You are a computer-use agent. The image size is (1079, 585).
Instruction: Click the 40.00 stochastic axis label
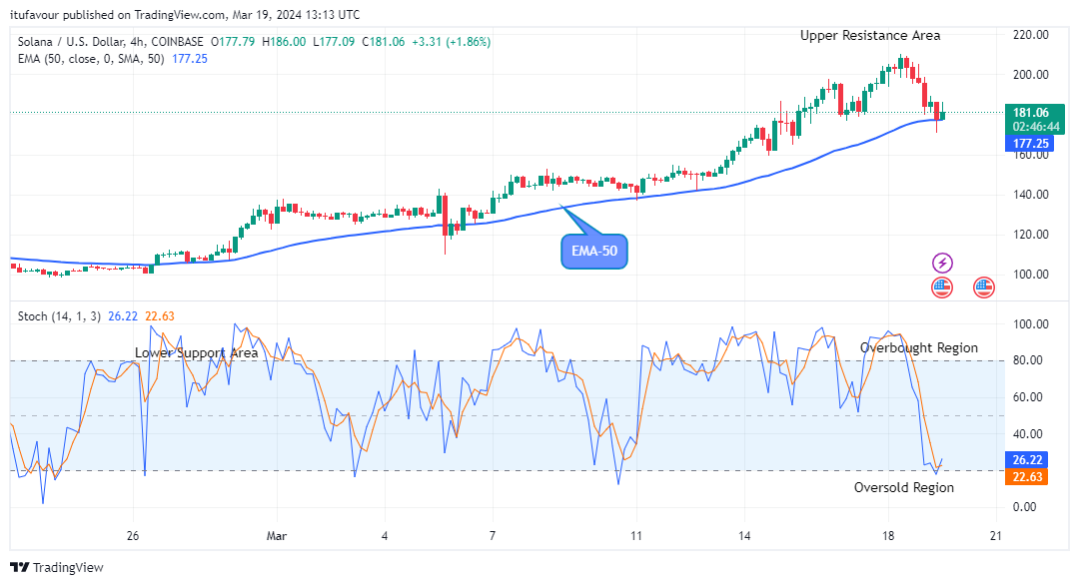(1027, 434)
